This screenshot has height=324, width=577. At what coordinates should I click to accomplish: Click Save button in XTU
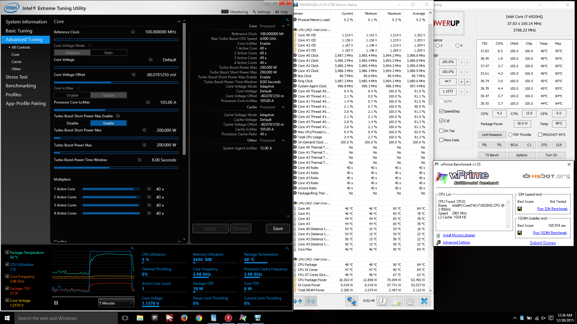[278, 229]
